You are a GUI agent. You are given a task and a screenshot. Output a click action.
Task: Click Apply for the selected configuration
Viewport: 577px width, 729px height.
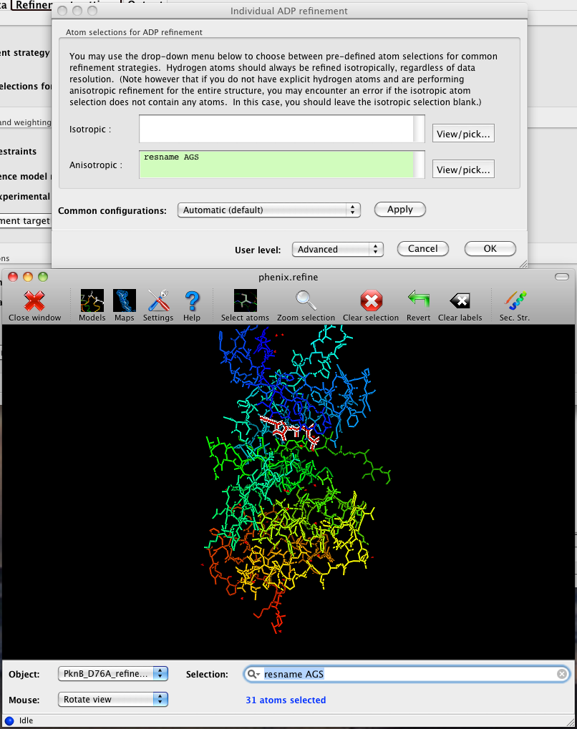point(399,209)
